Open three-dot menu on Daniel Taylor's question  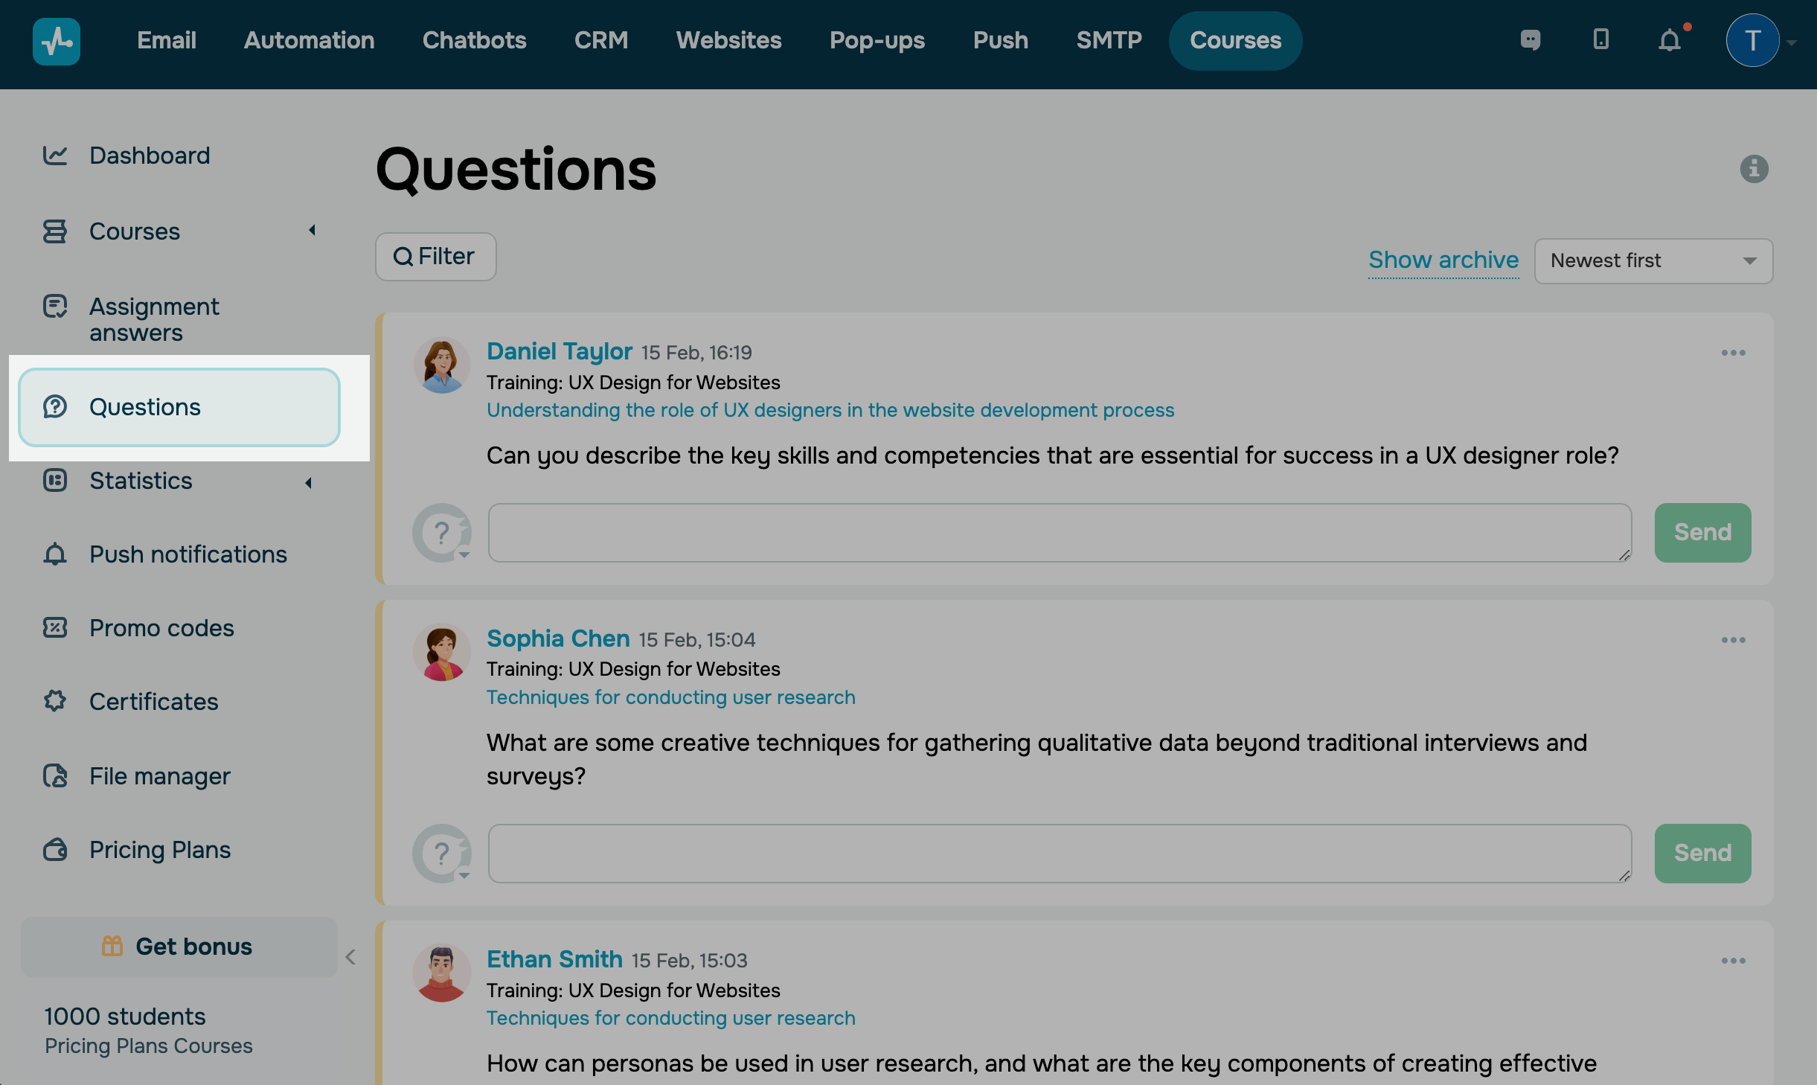click(x=1733, y=353)
